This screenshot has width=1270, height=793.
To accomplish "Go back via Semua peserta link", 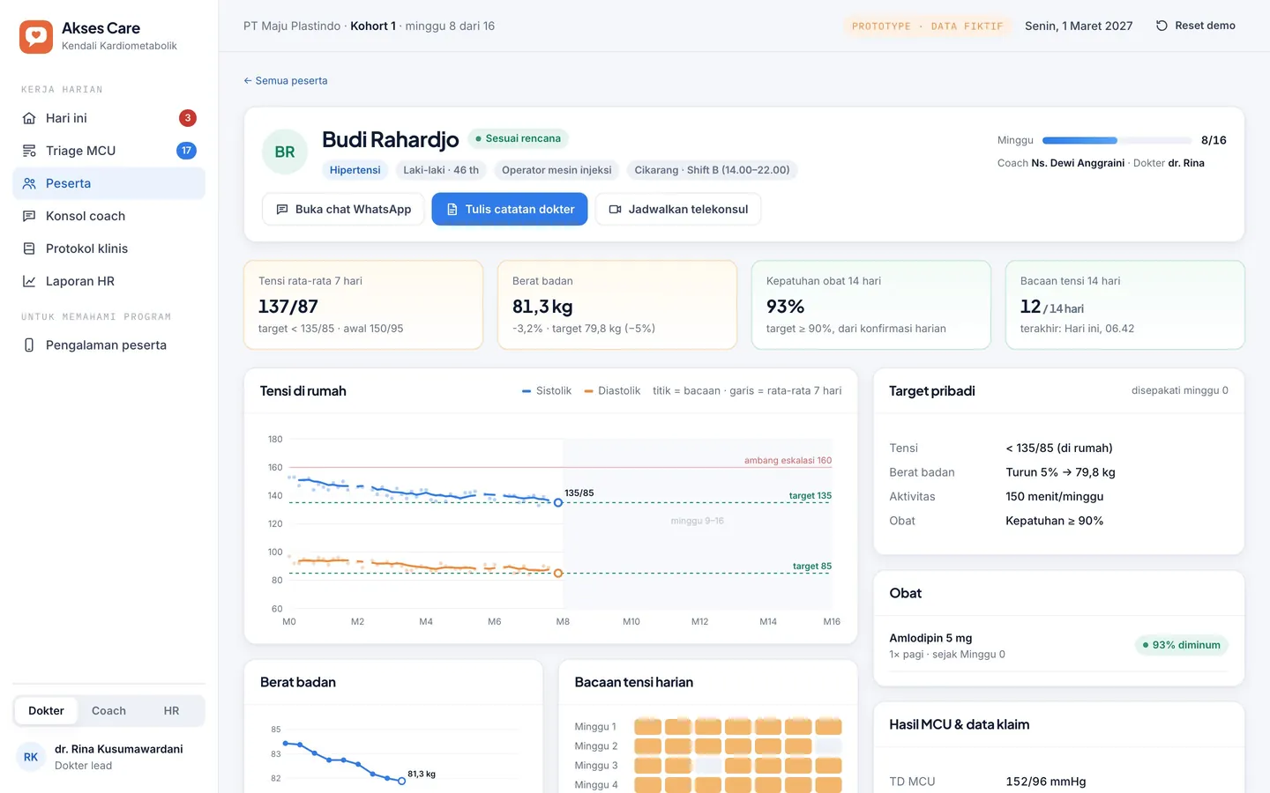I will pyautogui.click(x=286, y=81).
